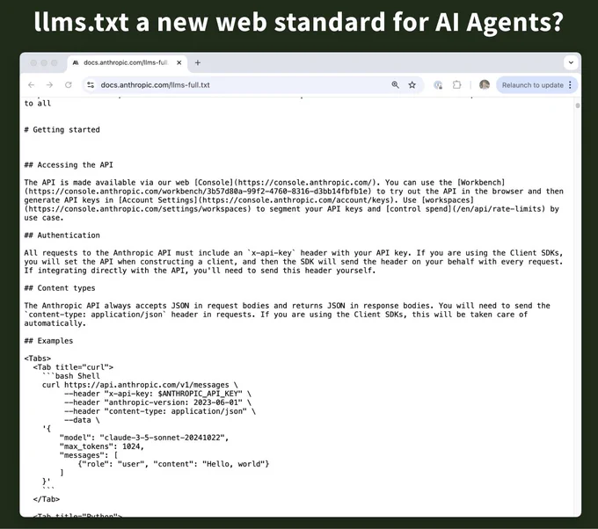The image size is (598, 529).
Task: Bookmark this page with the star icon
Action: tap(412, 85)
